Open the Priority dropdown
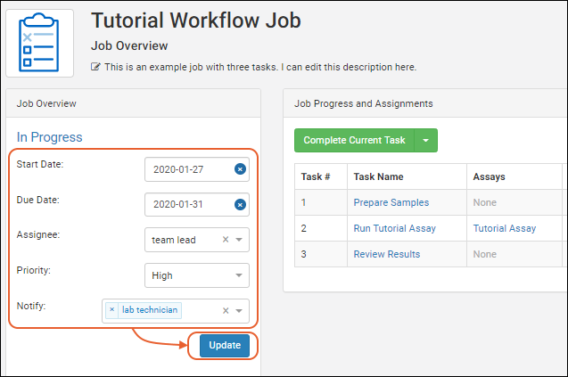This screenshot has height=377, width=568. click(196, 275)
